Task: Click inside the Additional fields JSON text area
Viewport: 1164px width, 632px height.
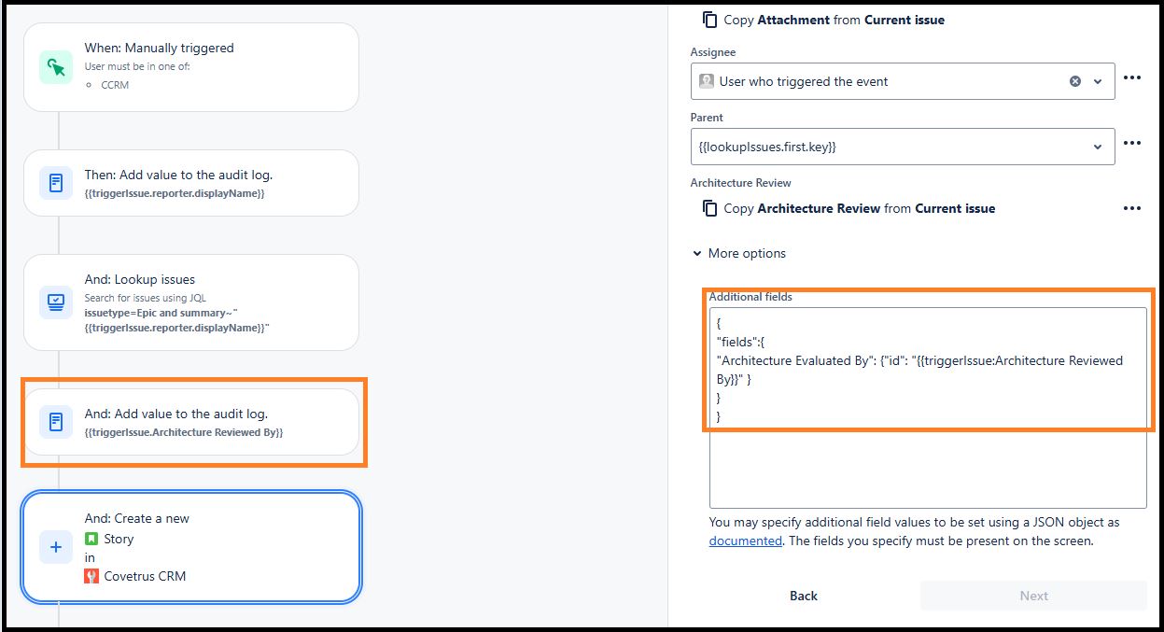Action: click(x=928, y=408)
